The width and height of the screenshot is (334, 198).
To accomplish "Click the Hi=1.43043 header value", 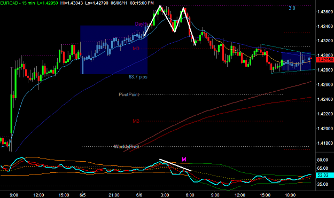I will coord(72,3).
